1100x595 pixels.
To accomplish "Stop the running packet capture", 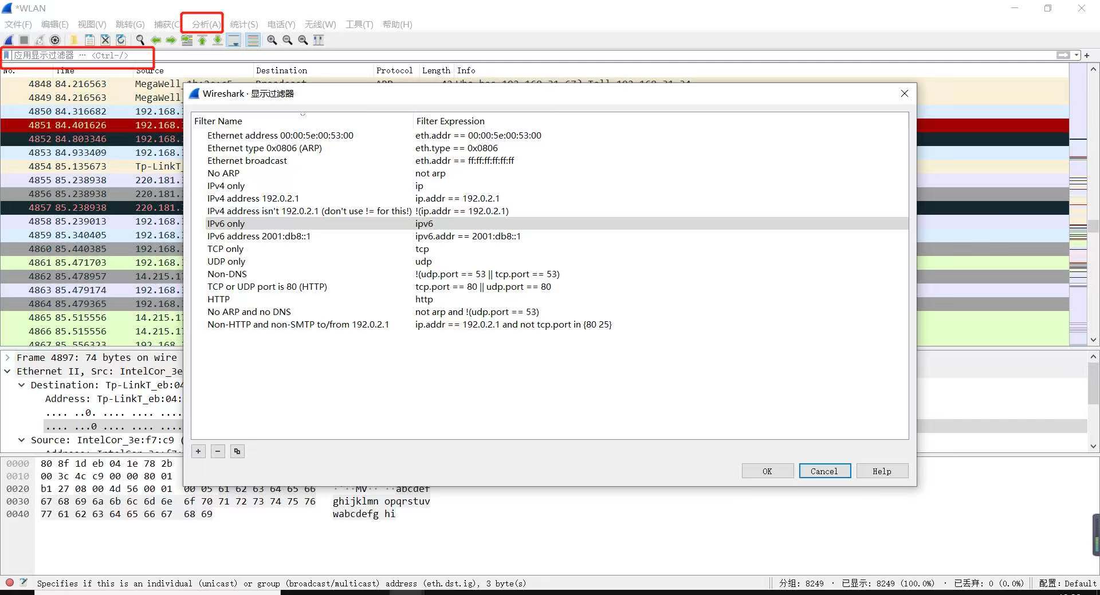I will pos(24,40).
